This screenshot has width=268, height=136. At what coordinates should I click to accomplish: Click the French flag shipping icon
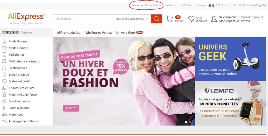[x=211, y=5]
